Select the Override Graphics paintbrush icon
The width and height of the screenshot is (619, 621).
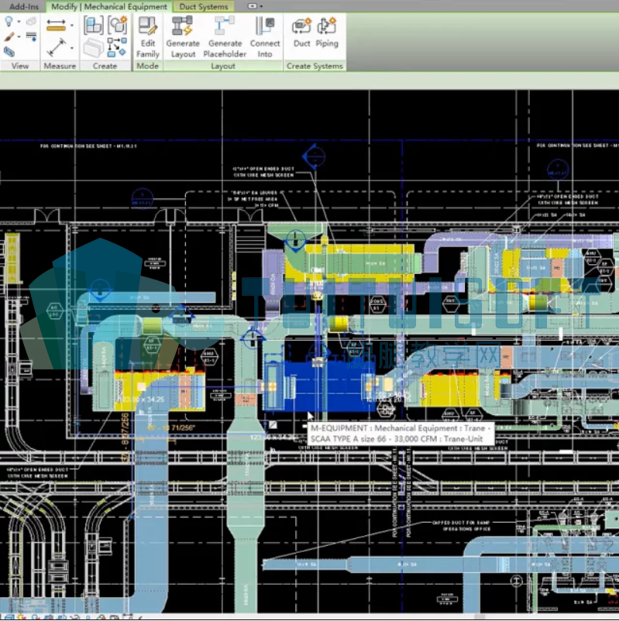(9, 36)
